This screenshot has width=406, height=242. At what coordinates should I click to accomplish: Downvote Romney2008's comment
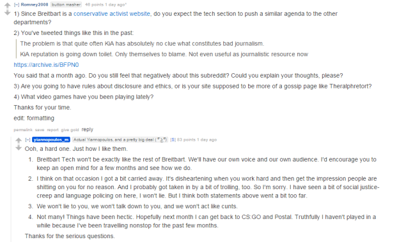(x=8, y=13)
